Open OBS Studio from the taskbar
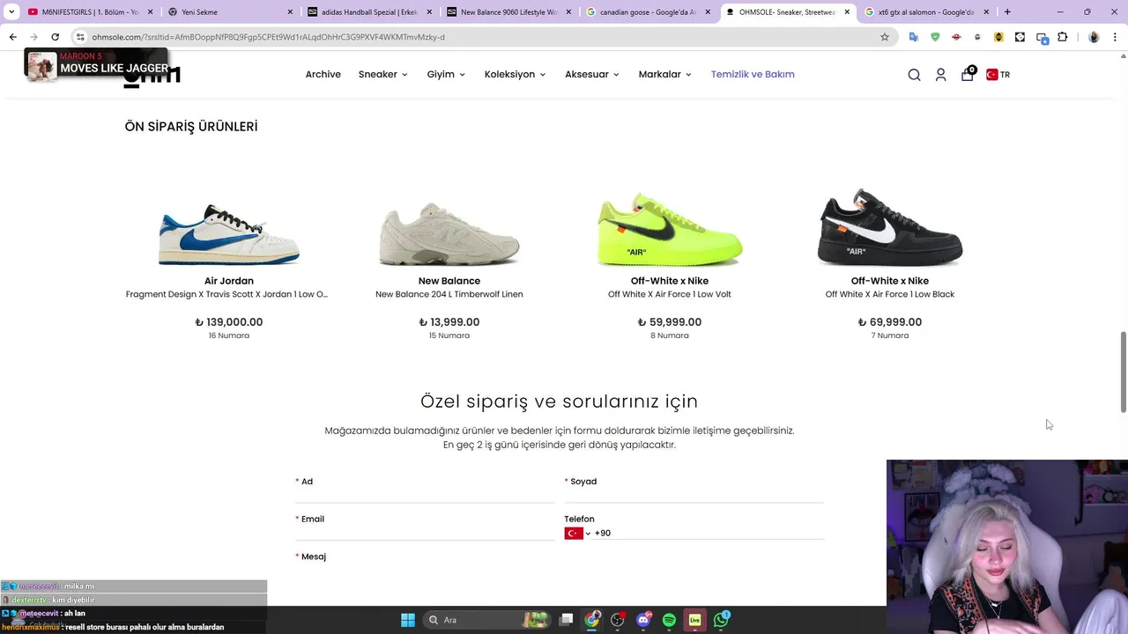 click(x=618, y=620)
